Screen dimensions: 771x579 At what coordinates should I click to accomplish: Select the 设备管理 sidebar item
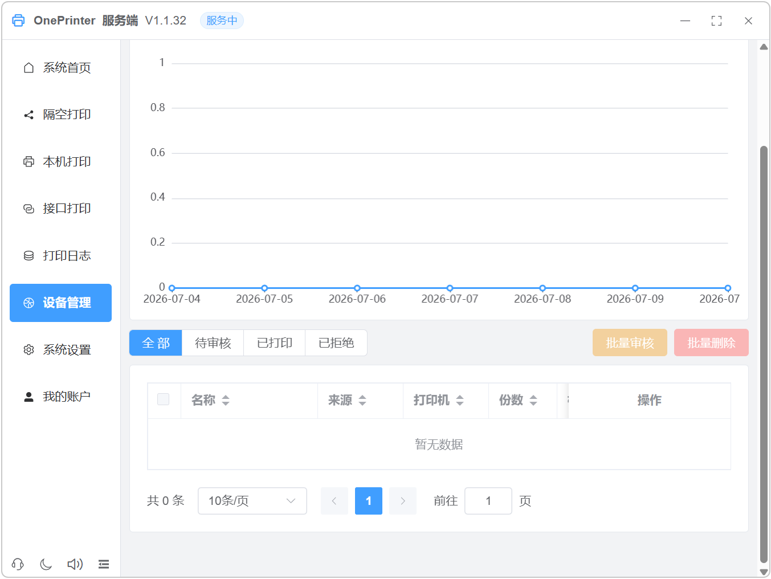pyautogui.click(x=60, y=303)
